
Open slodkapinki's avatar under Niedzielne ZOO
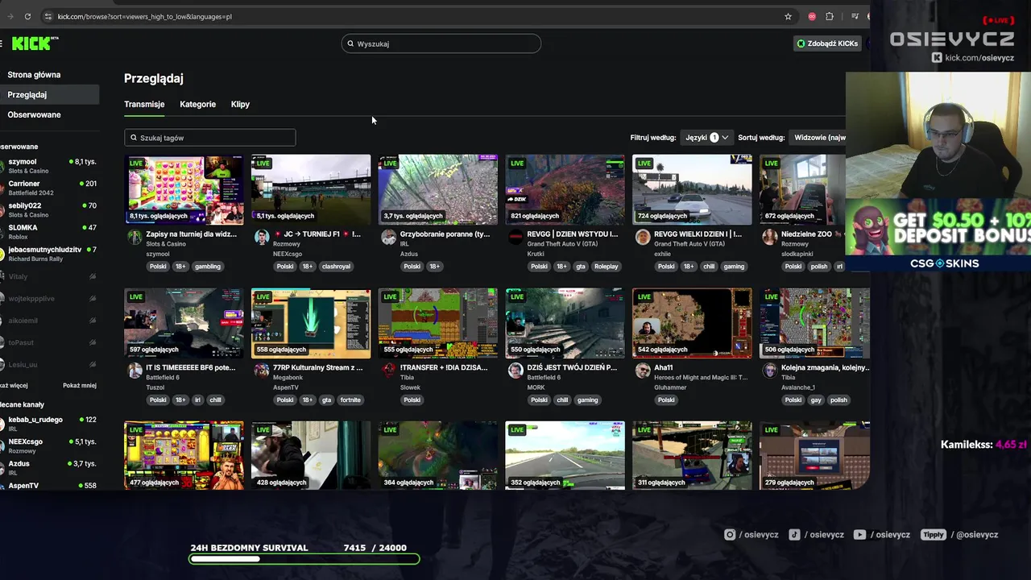coord(770,237)
